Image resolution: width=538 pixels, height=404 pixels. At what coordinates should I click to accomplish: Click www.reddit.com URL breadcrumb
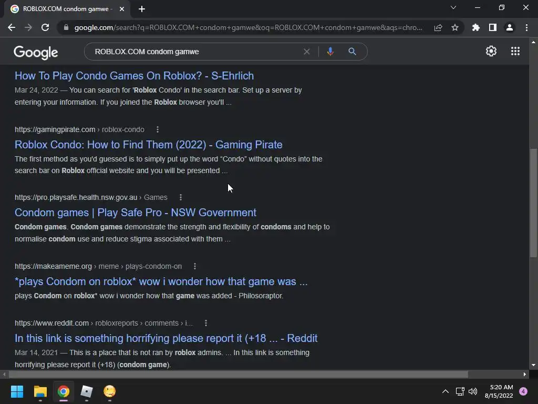click(x=104, y=324)
